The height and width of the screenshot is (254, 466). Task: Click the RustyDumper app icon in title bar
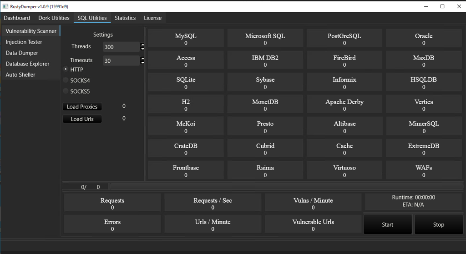[x=5, y=6]
